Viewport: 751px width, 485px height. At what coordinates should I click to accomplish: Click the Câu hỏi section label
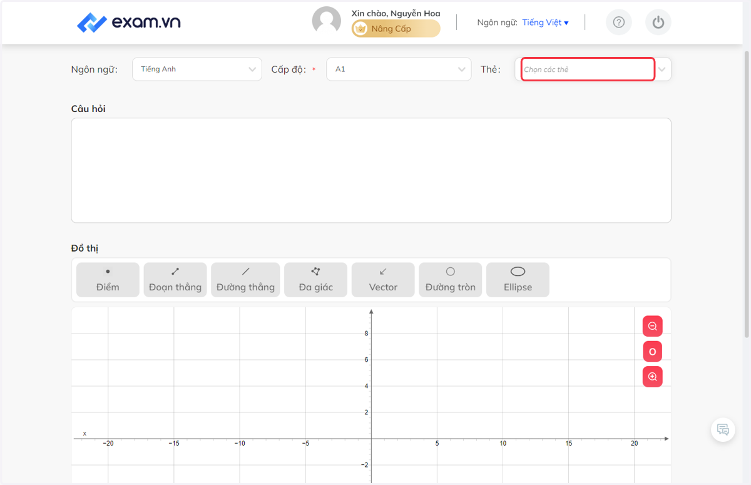(88, 109)
